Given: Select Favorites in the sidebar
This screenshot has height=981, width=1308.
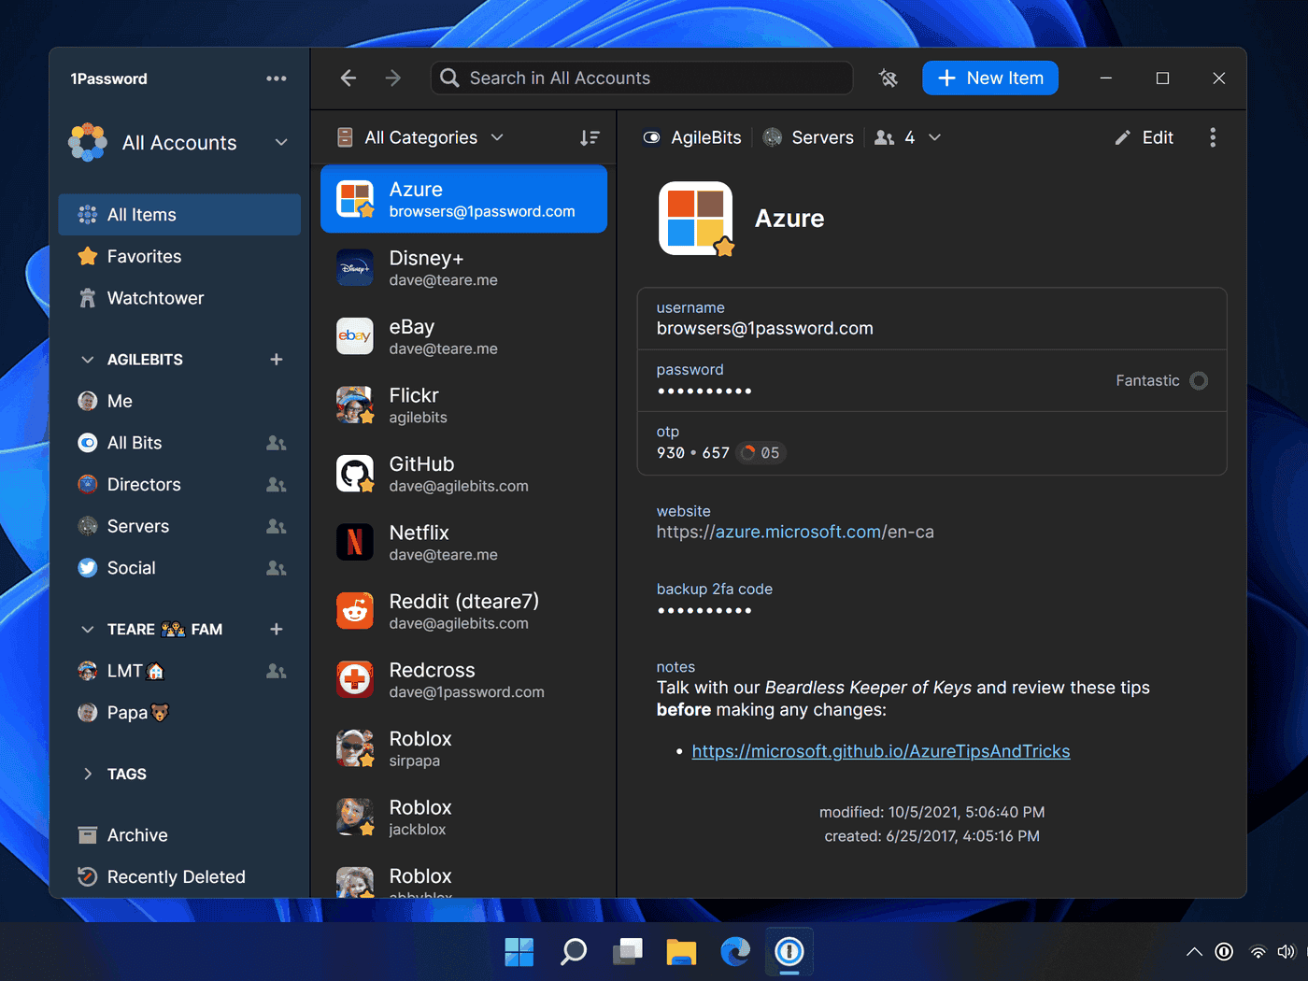Looking at the screenshot, I should coord(144,256).
